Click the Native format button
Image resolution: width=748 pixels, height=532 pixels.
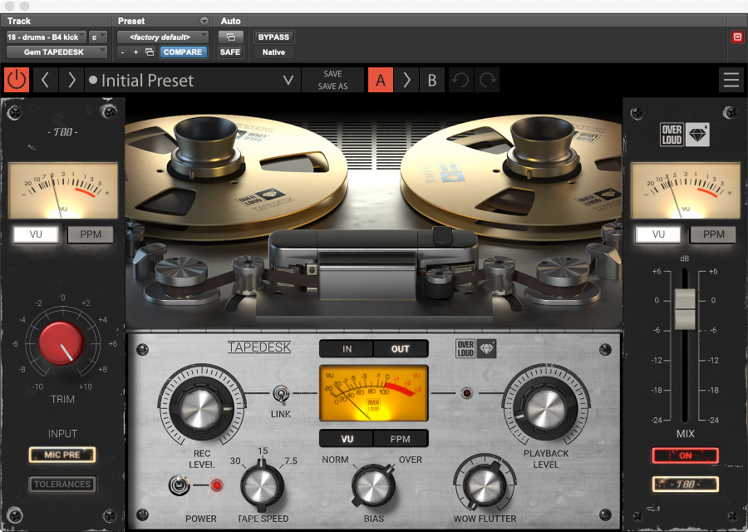(273, 52)
